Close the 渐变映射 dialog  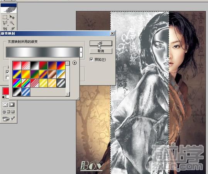pyautogui.click(x=112, y=33)
